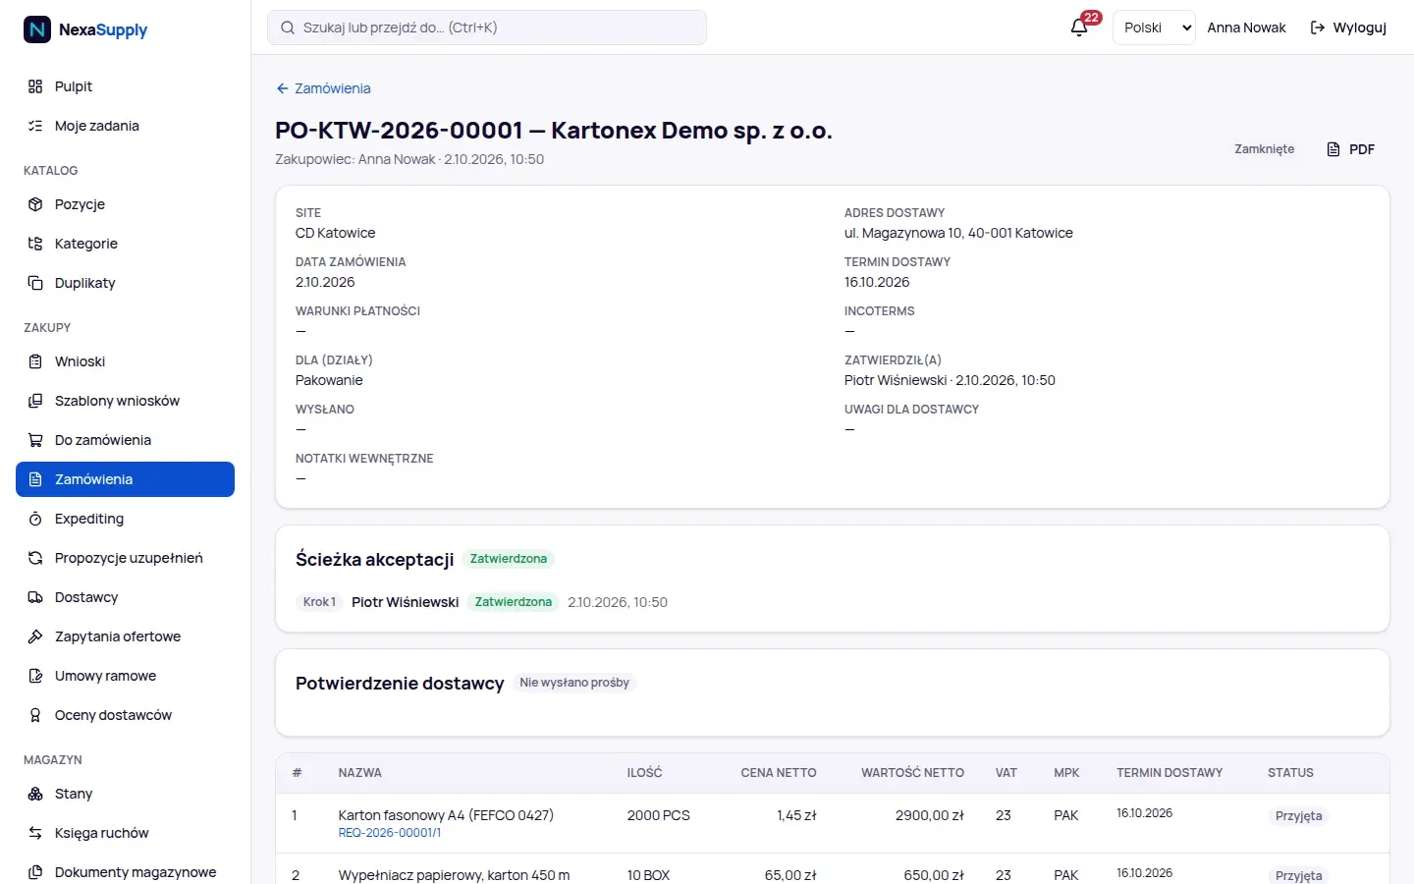This screenshot has width=1414, height=884.
Task: Select the active Zamówienia sidebar item
Action: [125, 479]
